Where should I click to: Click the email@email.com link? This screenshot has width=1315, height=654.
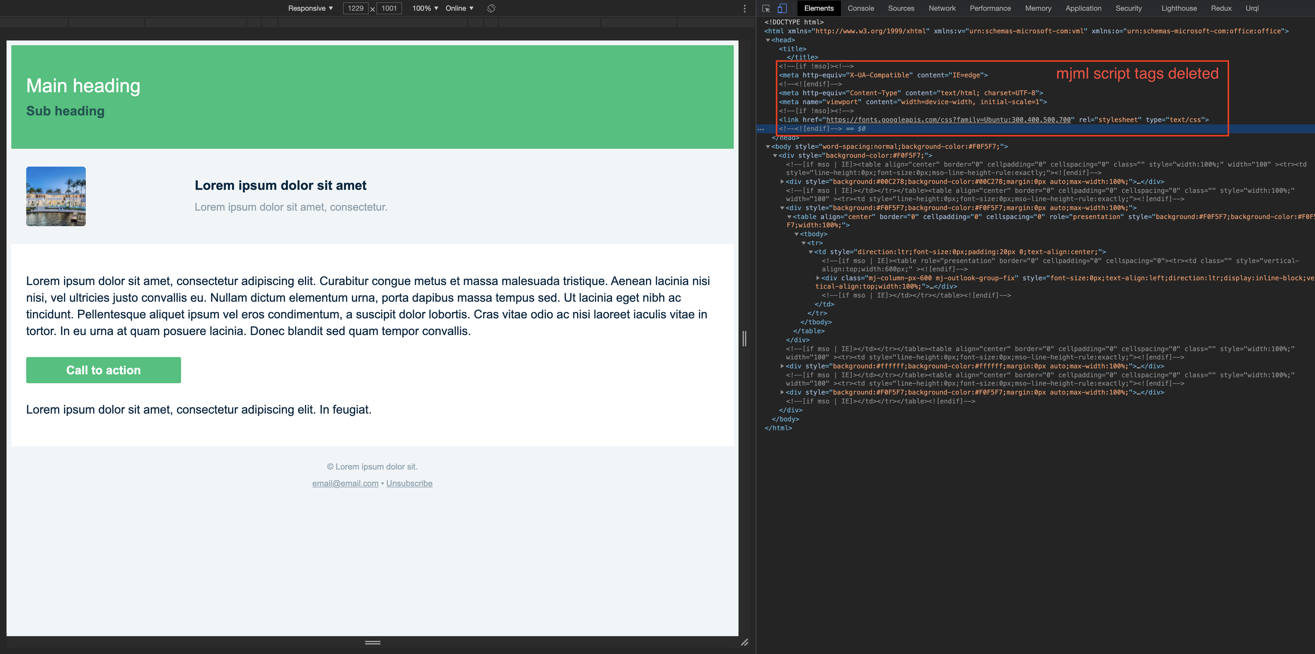345,483
